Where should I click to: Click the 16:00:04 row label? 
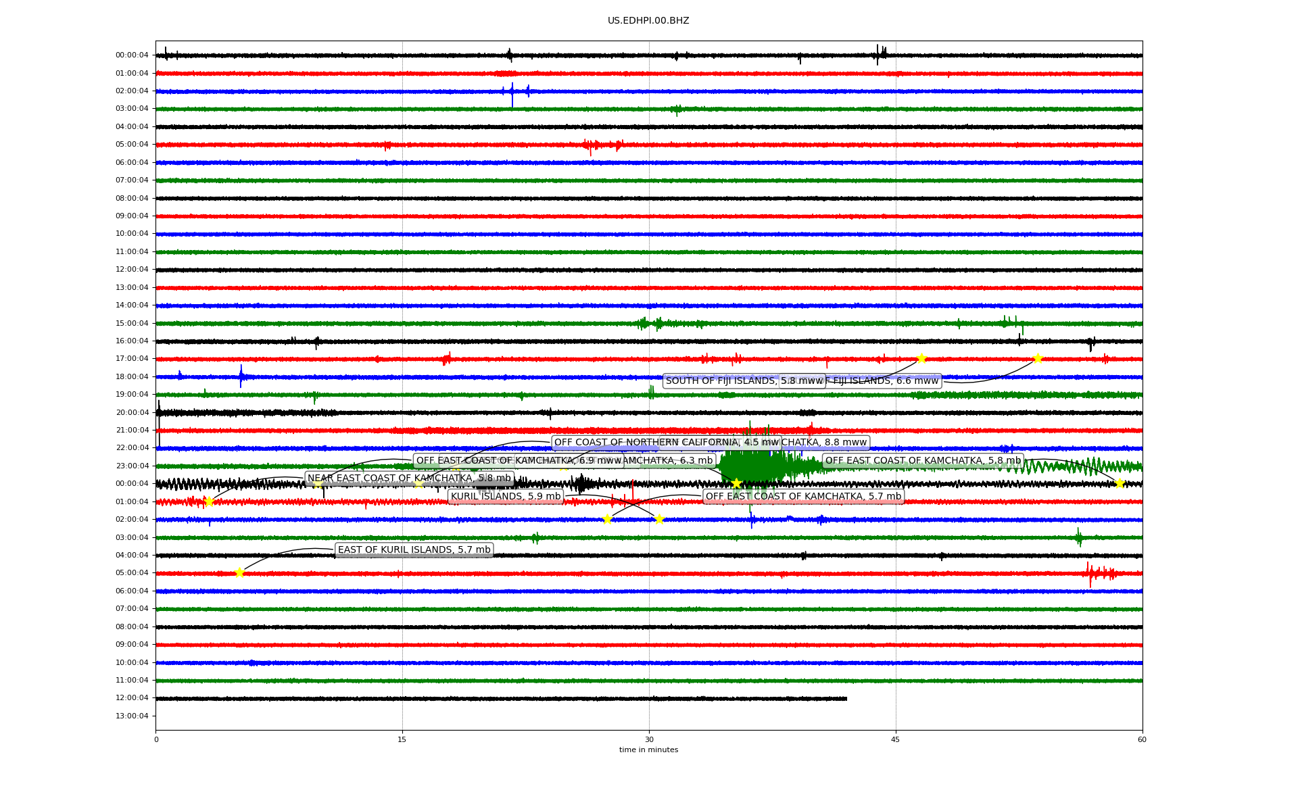point(132,341)
